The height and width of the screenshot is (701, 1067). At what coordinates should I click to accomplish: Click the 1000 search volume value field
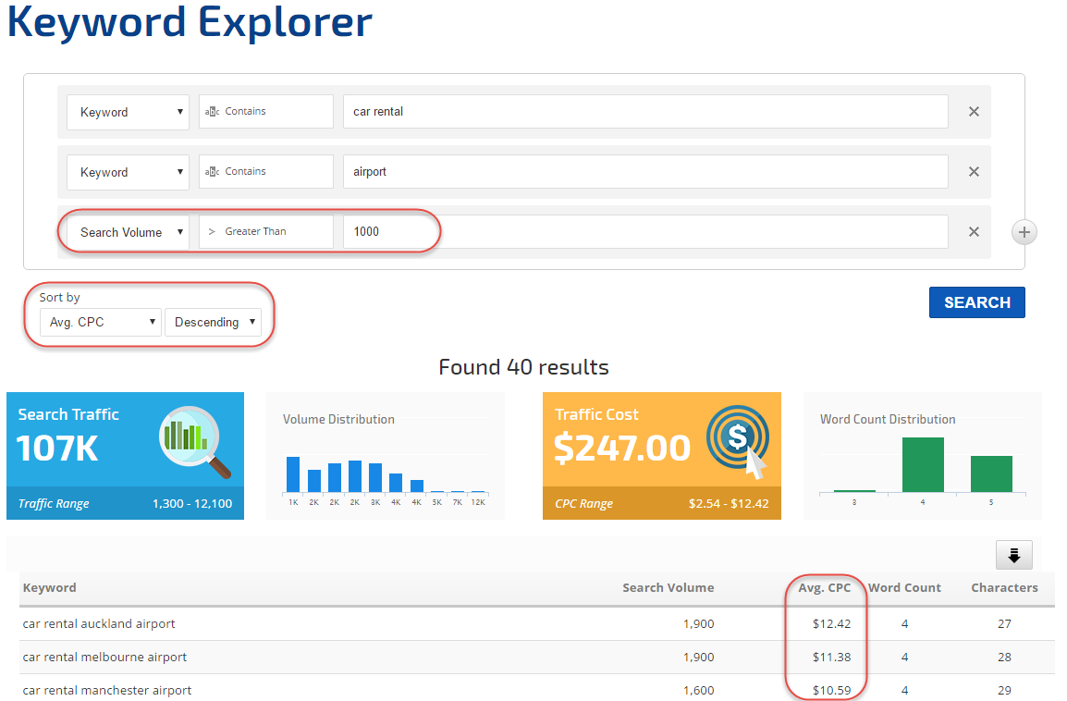click(644, 232)
